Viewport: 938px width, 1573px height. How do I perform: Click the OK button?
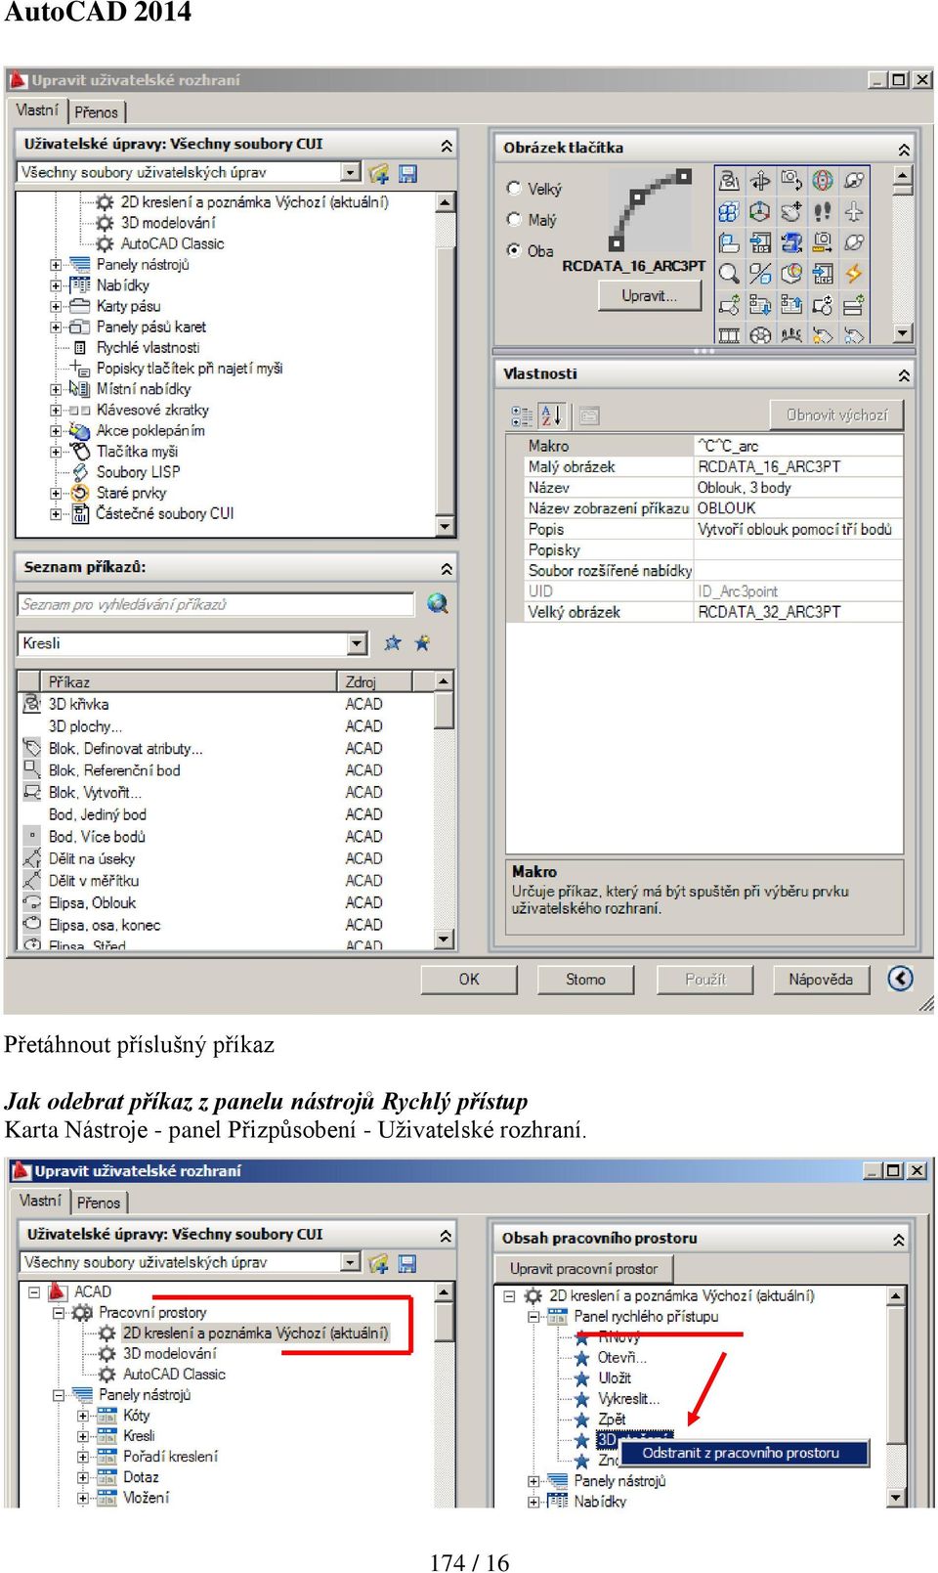pyautogui.click(x=469, y=980)
